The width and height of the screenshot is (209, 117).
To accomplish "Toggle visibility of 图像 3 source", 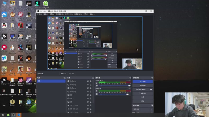I will pos(88,95).
